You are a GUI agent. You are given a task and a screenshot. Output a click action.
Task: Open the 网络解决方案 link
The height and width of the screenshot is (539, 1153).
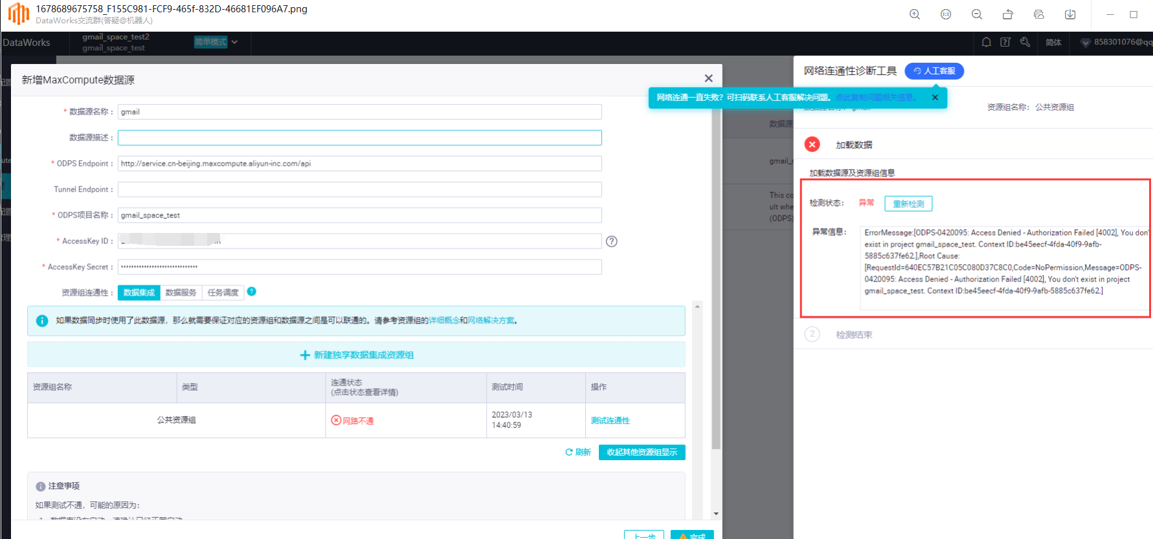click(491, 321)
